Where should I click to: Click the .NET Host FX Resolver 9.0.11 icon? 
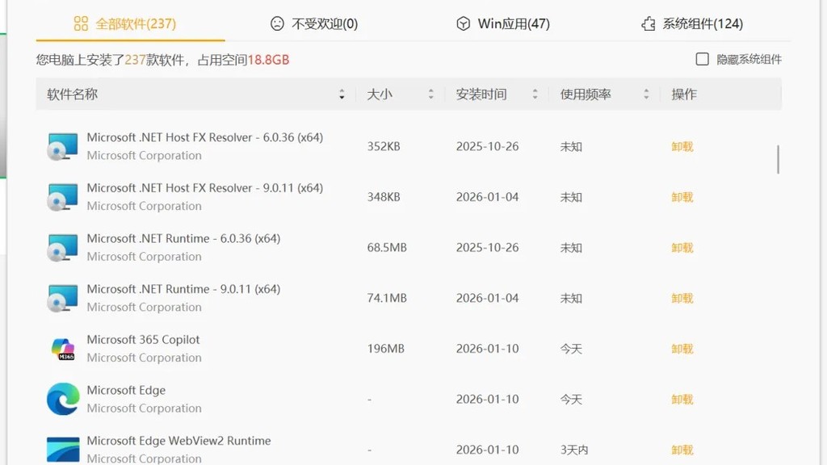(x=62, y=197)
